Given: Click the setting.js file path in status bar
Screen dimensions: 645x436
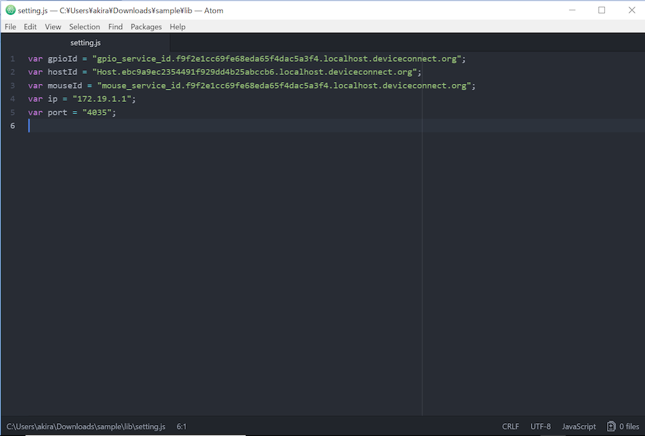Looking at the screenshot, I should [x=86, y=426].
